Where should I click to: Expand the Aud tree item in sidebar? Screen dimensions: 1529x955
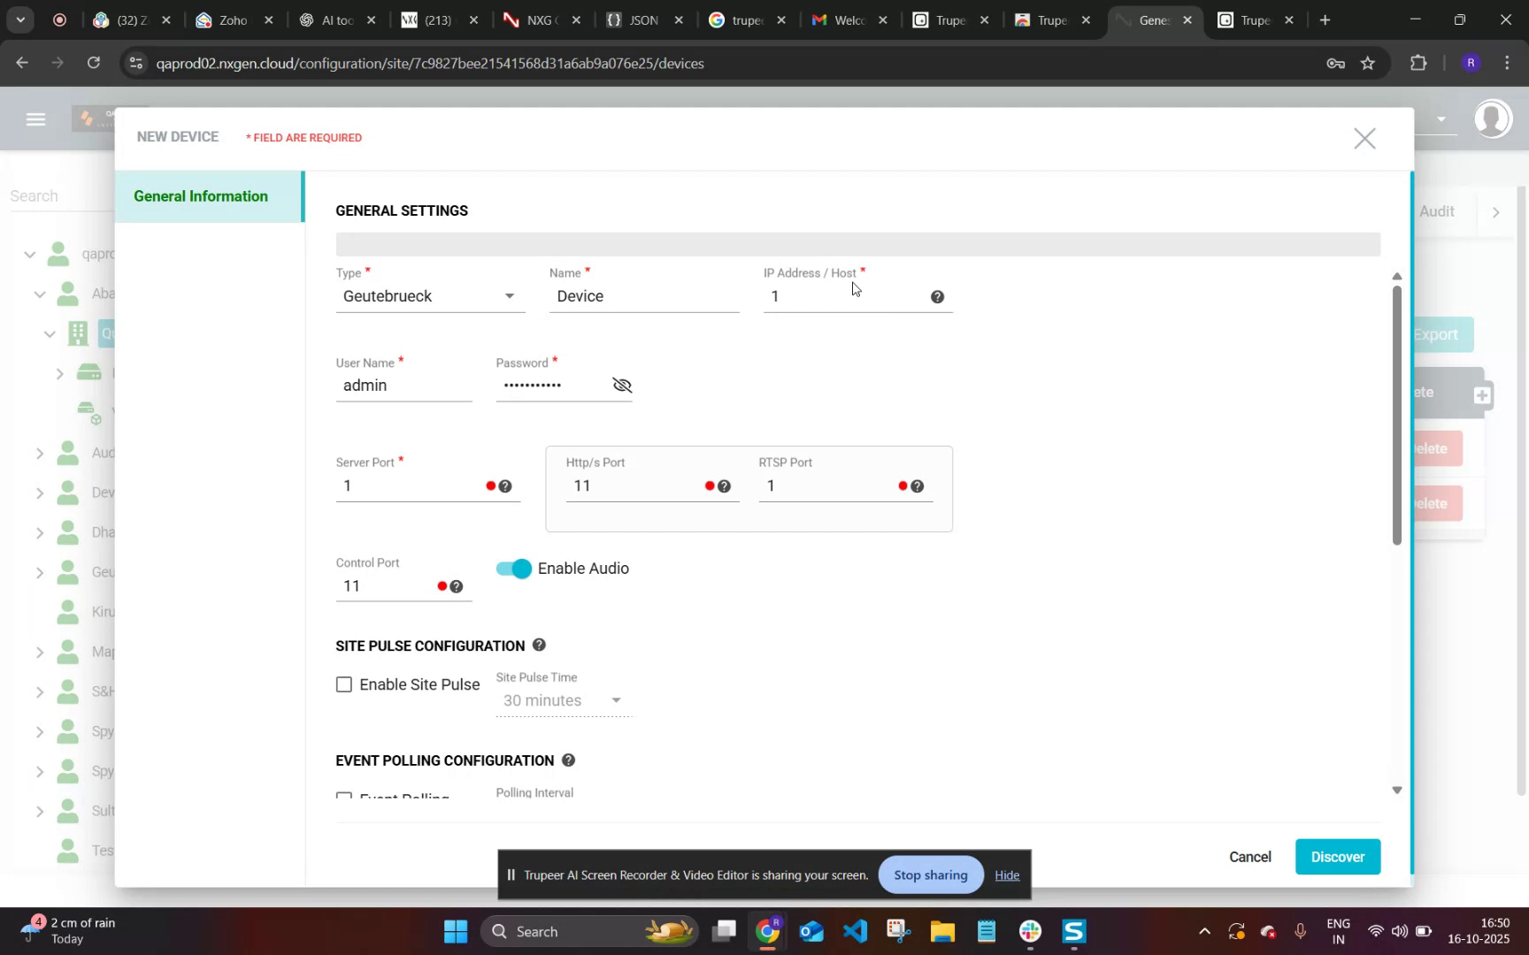(40, 453)
